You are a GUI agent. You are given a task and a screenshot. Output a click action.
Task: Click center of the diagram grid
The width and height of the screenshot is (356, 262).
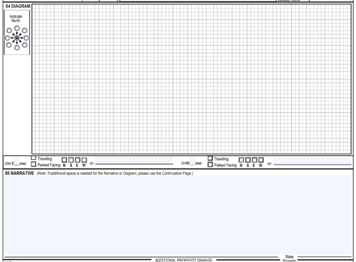pyautogui.click(x=191, y=79)
